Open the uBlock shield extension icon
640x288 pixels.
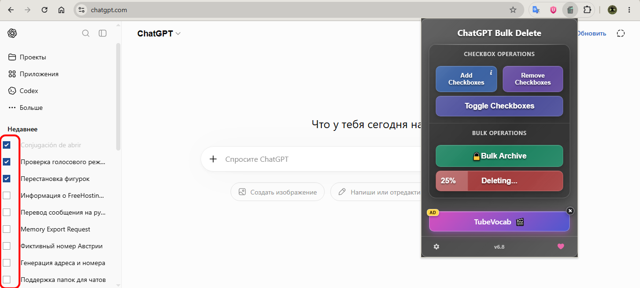click(x=553, y=10)
